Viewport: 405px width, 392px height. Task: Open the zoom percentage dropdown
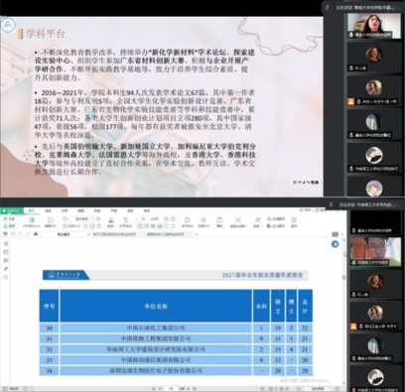(82, 219)
